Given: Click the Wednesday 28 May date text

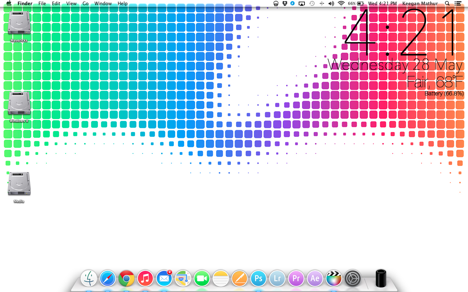Looking at the screenshot, I should pyautogui.click(x=395, y=65).
